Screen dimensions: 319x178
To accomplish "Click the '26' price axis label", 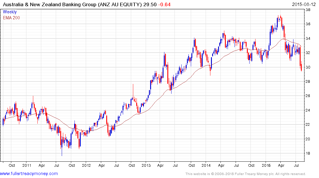I will [x=308, y=96].
